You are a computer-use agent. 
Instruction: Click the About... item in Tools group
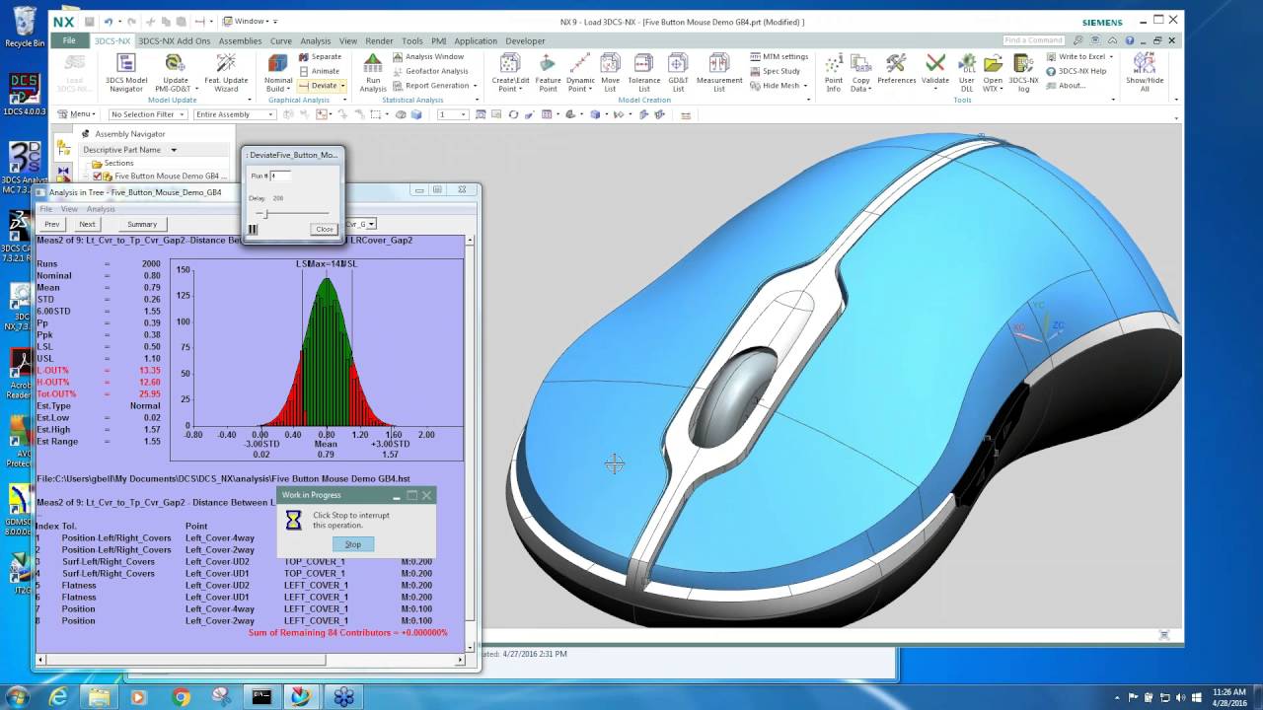point(1066,86)
